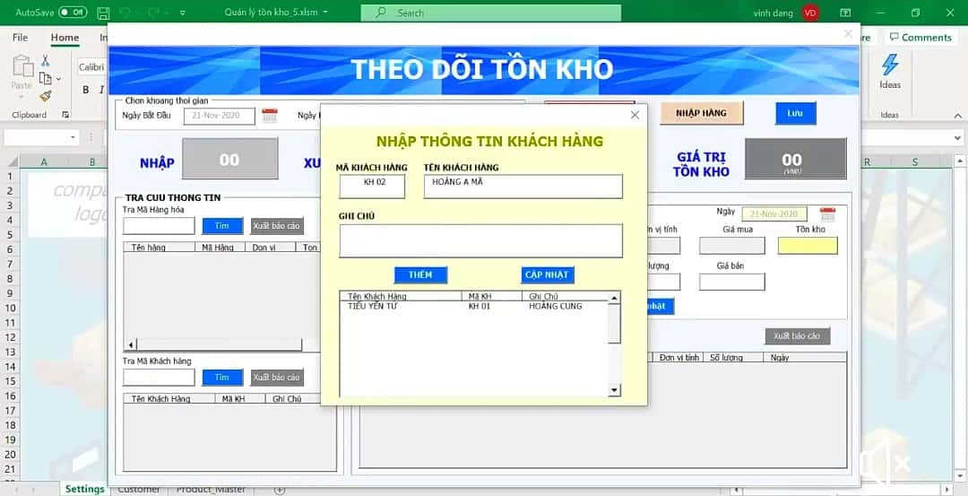Click the Ideas lightning icon
Image resolution: width=968 pixels, height=496 pixels.
[x=890, y=65]
